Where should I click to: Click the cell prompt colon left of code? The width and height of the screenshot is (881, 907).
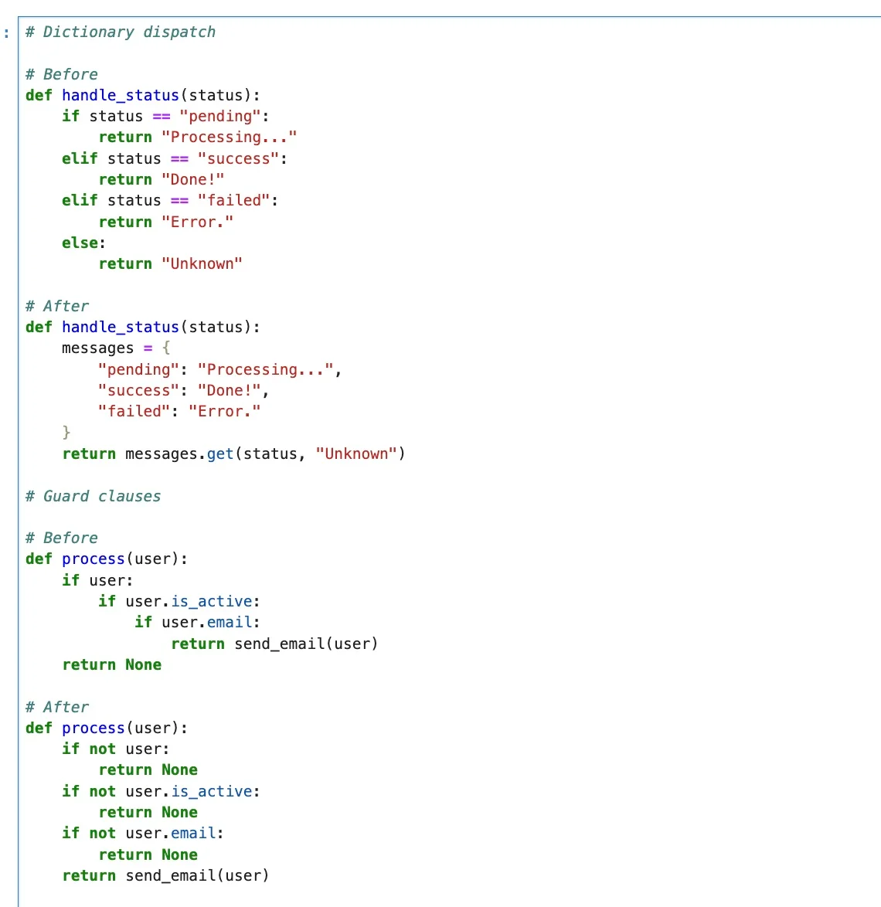pyautogui.click(x=7, y=33)
